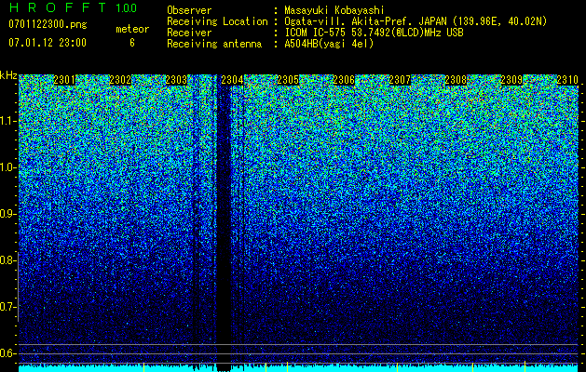Click the 0.9 kHz axis tick label
The width and height of the screenshot is (586, 372).
tap(7, 214)
